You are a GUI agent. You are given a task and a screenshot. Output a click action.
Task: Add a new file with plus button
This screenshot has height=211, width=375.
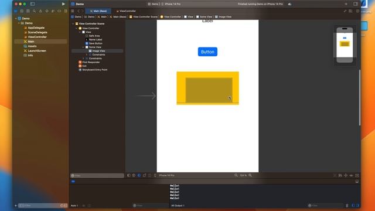pos(16,206)
